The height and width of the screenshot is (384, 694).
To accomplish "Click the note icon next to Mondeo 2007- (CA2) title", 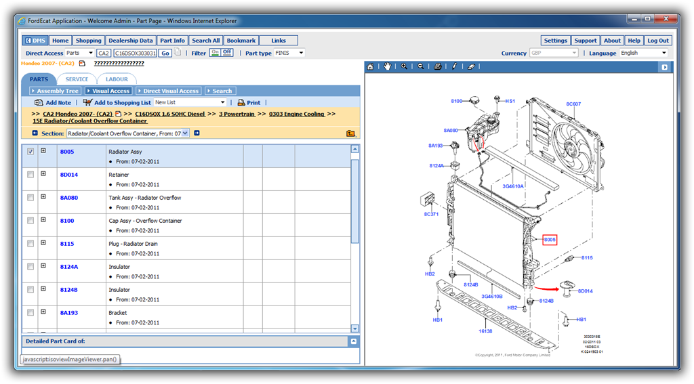I will click(82, 63).
